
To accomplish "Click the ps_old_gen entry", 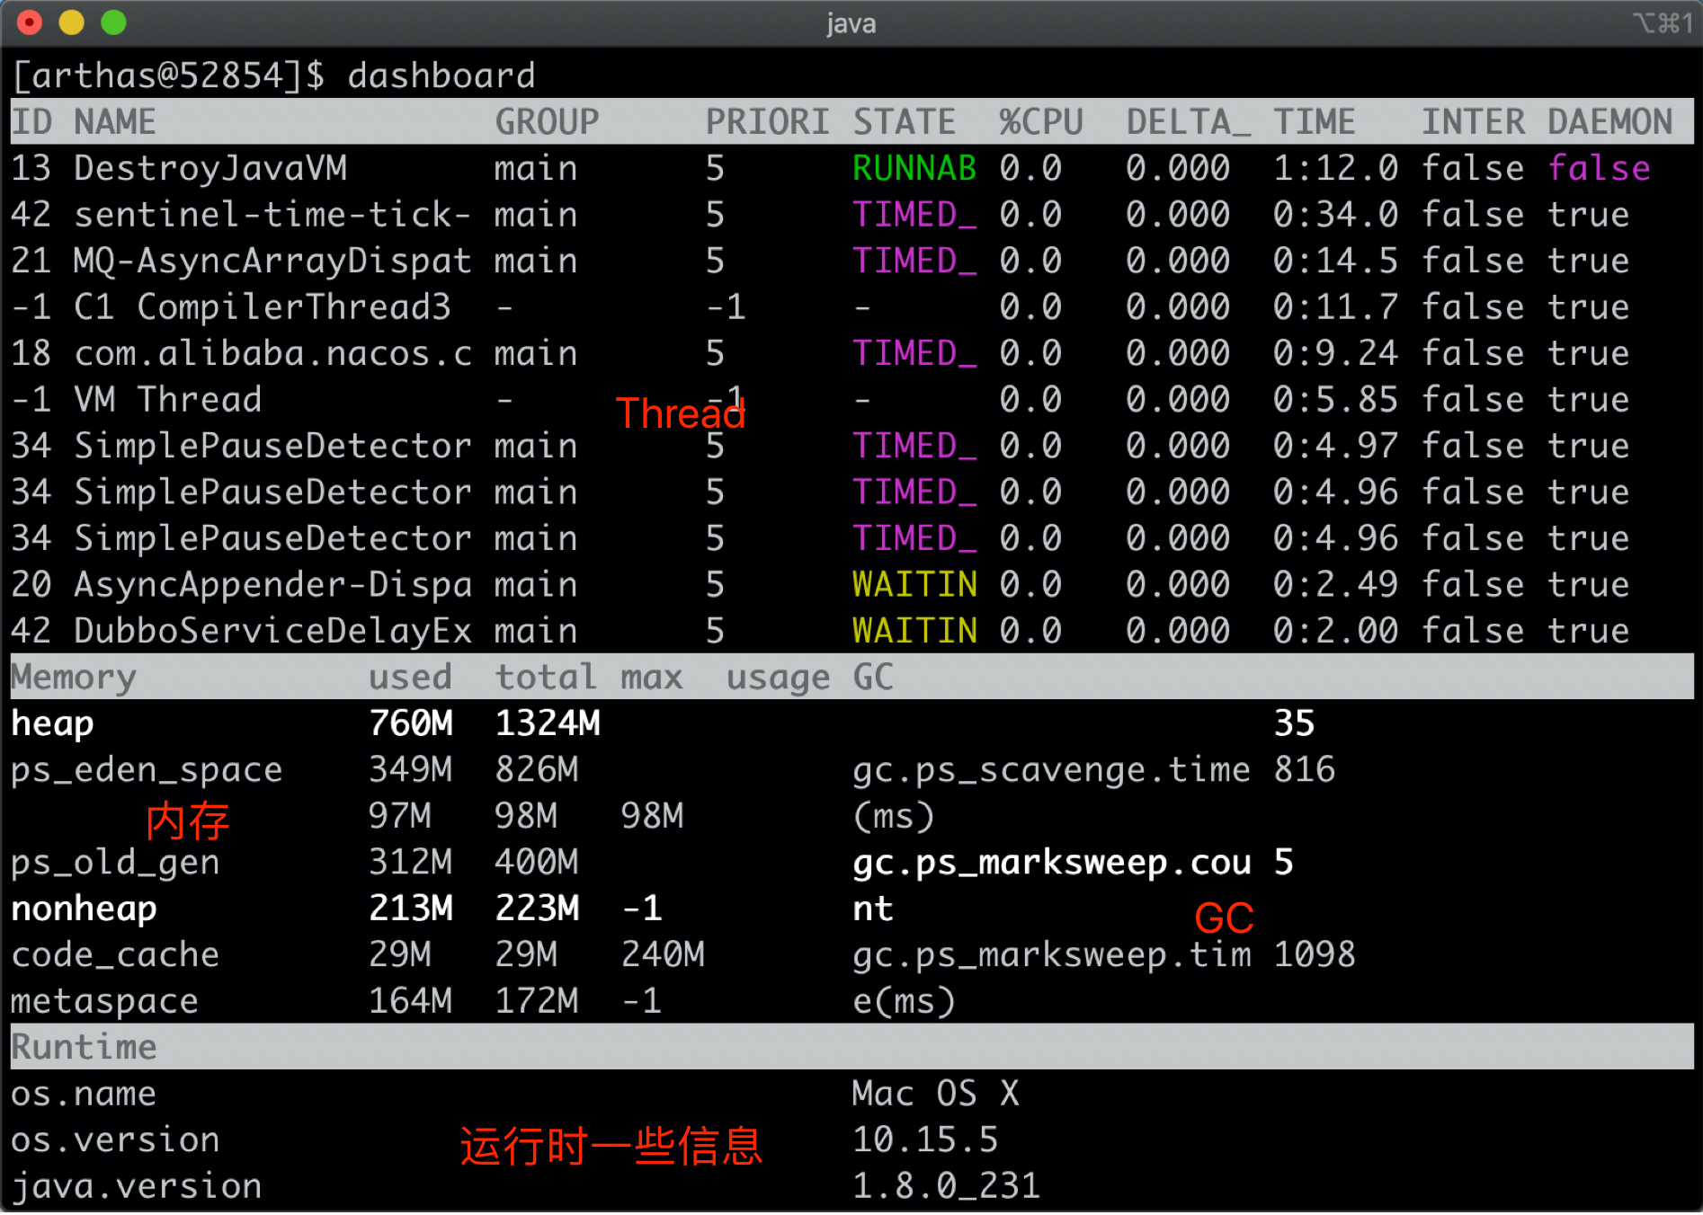I will 114,862.
